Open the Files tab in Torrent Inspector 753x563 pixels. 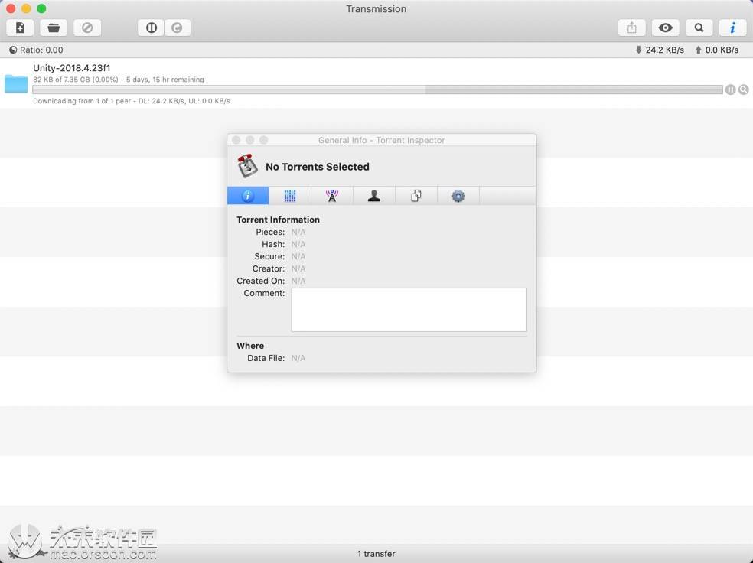point(416,196)
